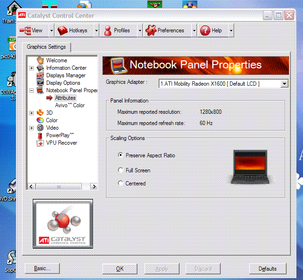Open the View dropdown arrow
The width and height of the screenshot is (303, 280).
pyautogui.click(x=51, y=30)
